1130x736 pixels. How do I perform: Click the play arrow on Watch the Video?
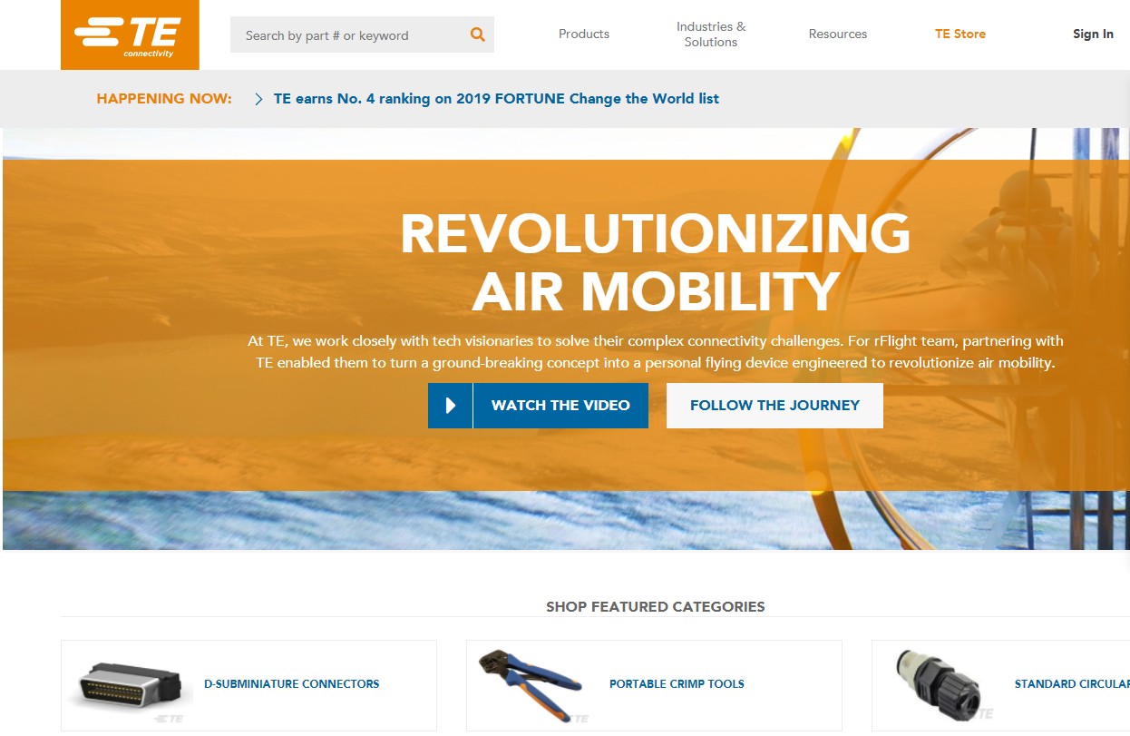pyautogui.click(x=451, y=406)
